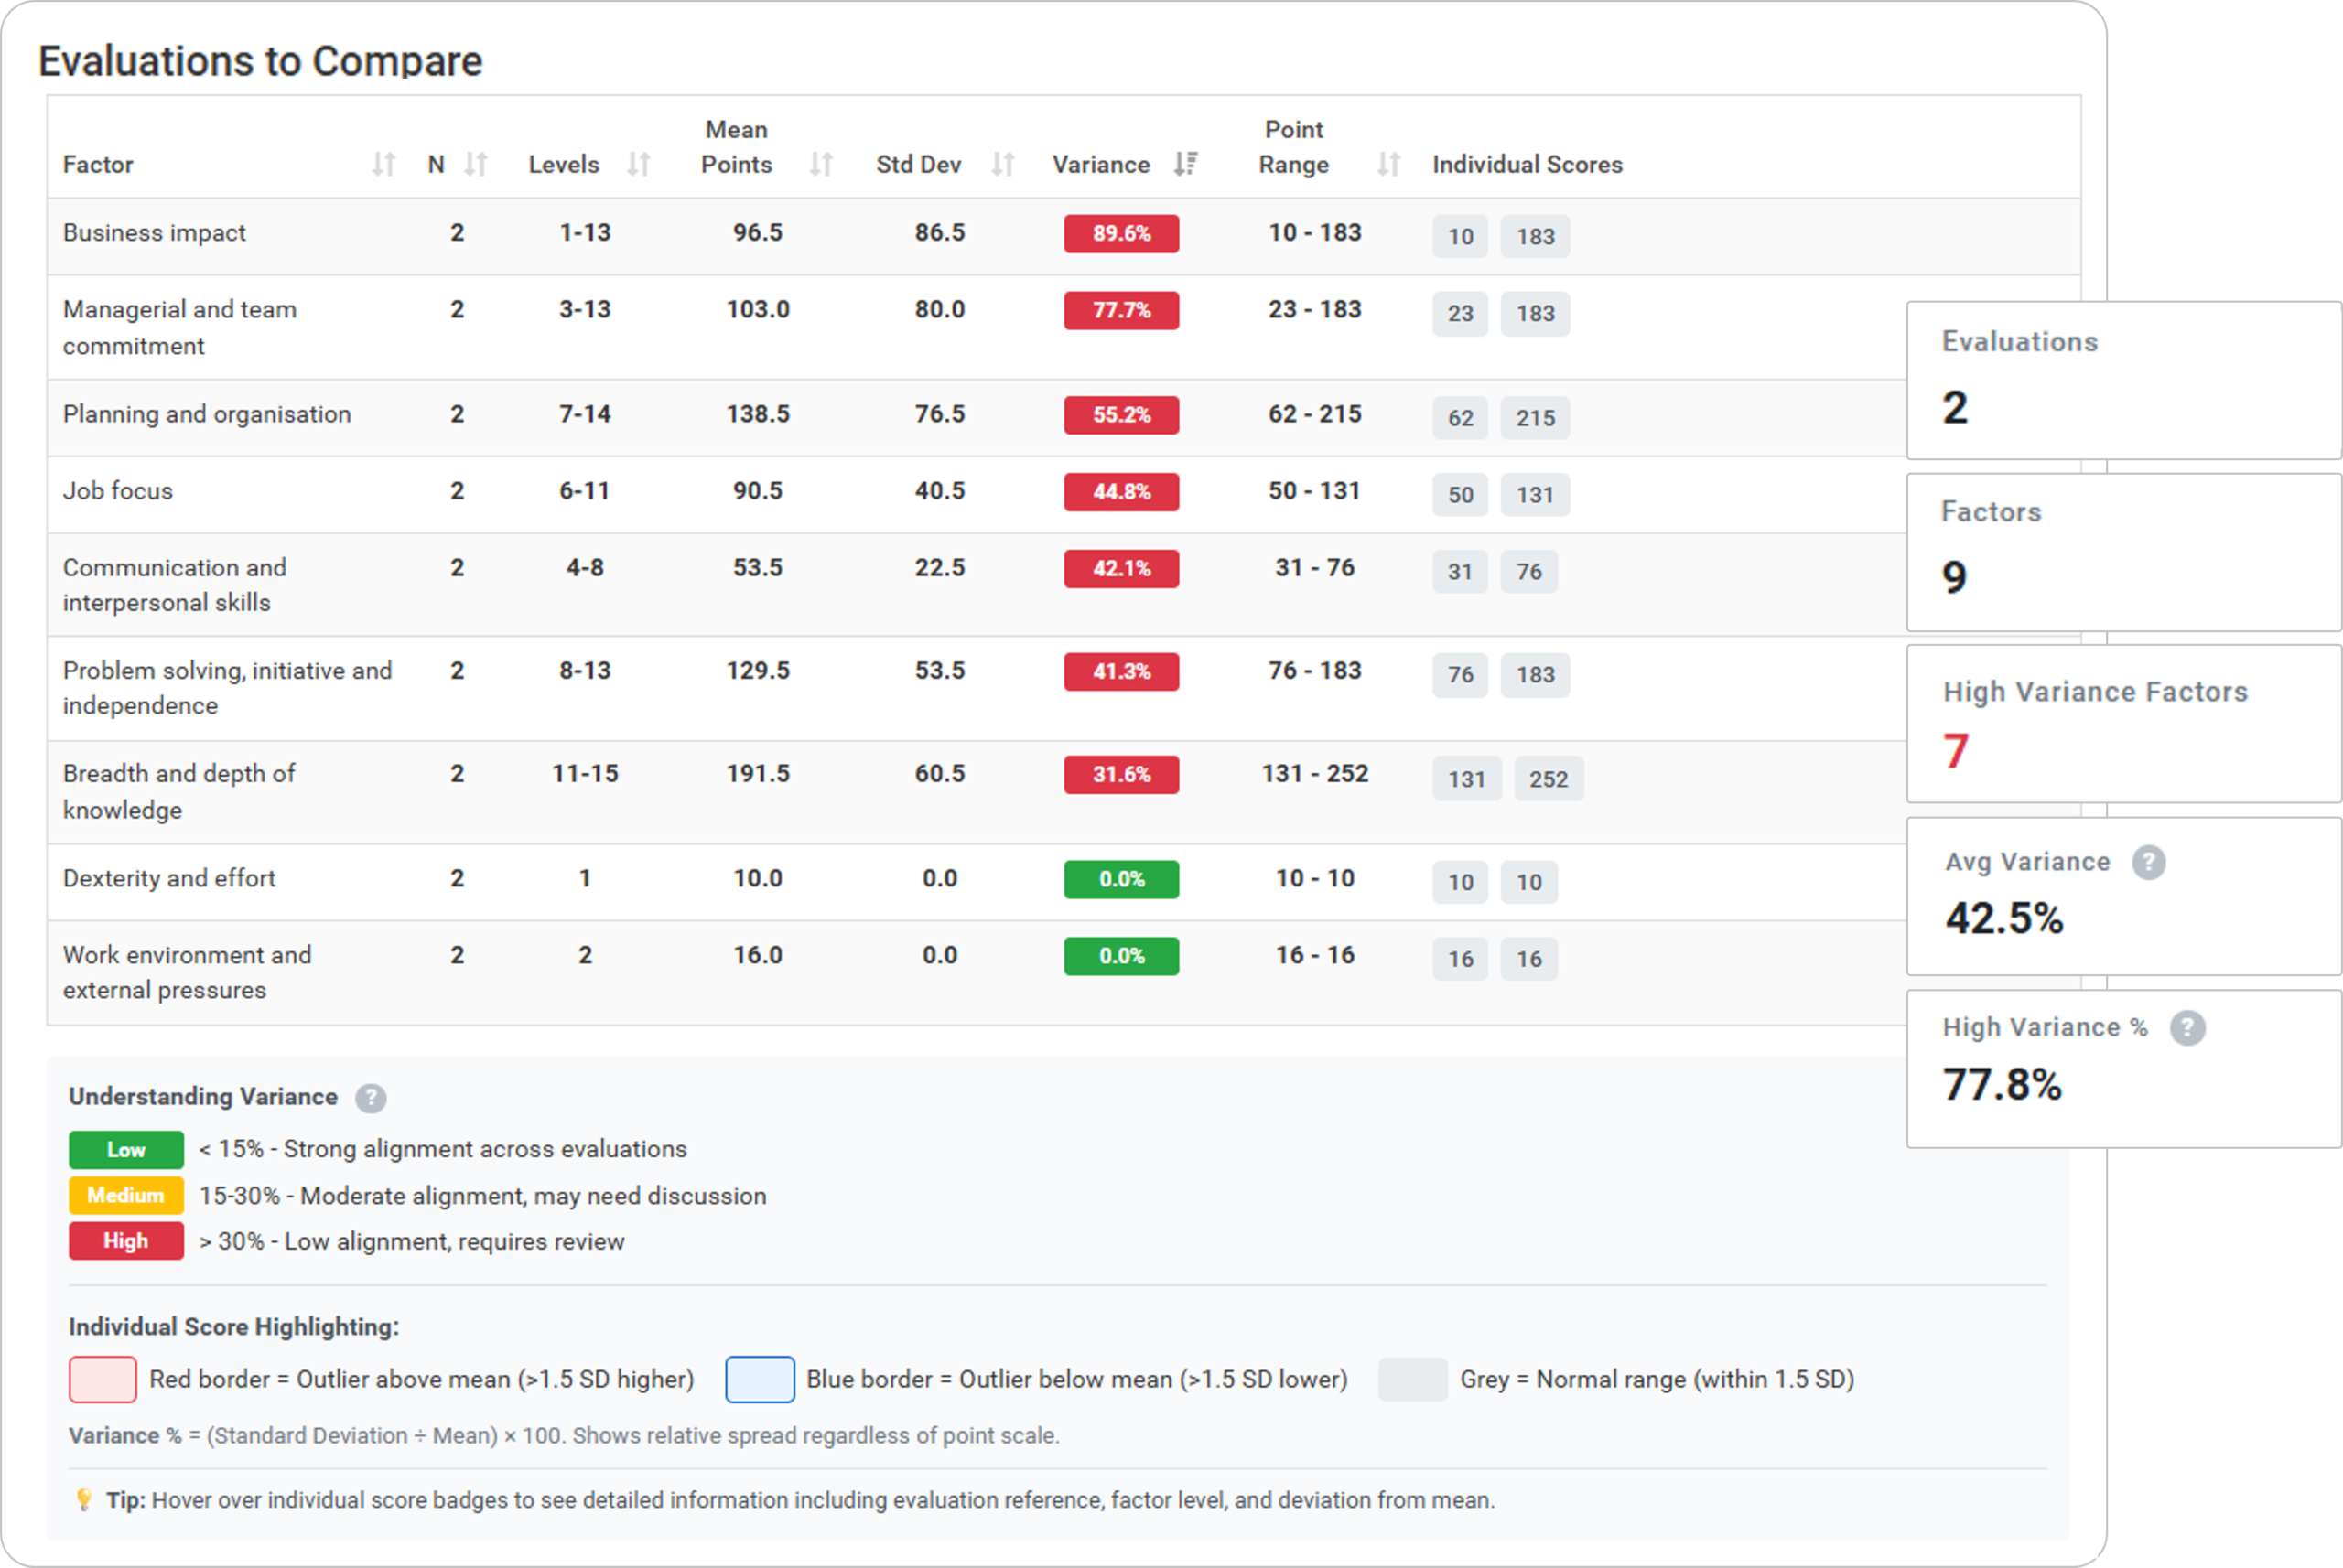
Task: Click the 89.6% variance badge
Action: click(x=1120, y=234)
